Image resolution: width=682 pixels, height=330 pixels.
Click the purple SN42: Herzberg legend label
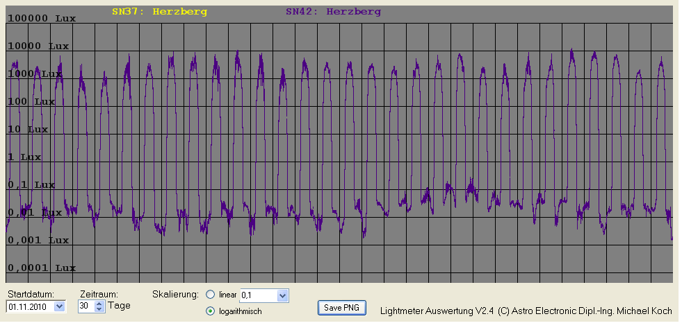(333, 12)
